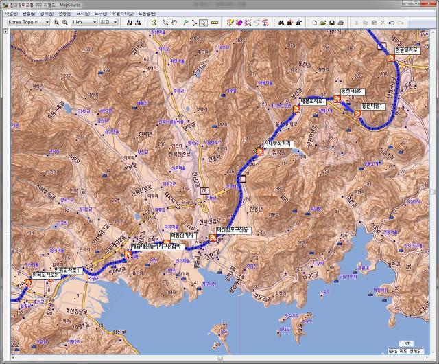Image resolution: width=439 pixels, height=364 pixels.
Task: Open the Korea Topo v11 map dropdown
Action: click(x=29, y=22)
